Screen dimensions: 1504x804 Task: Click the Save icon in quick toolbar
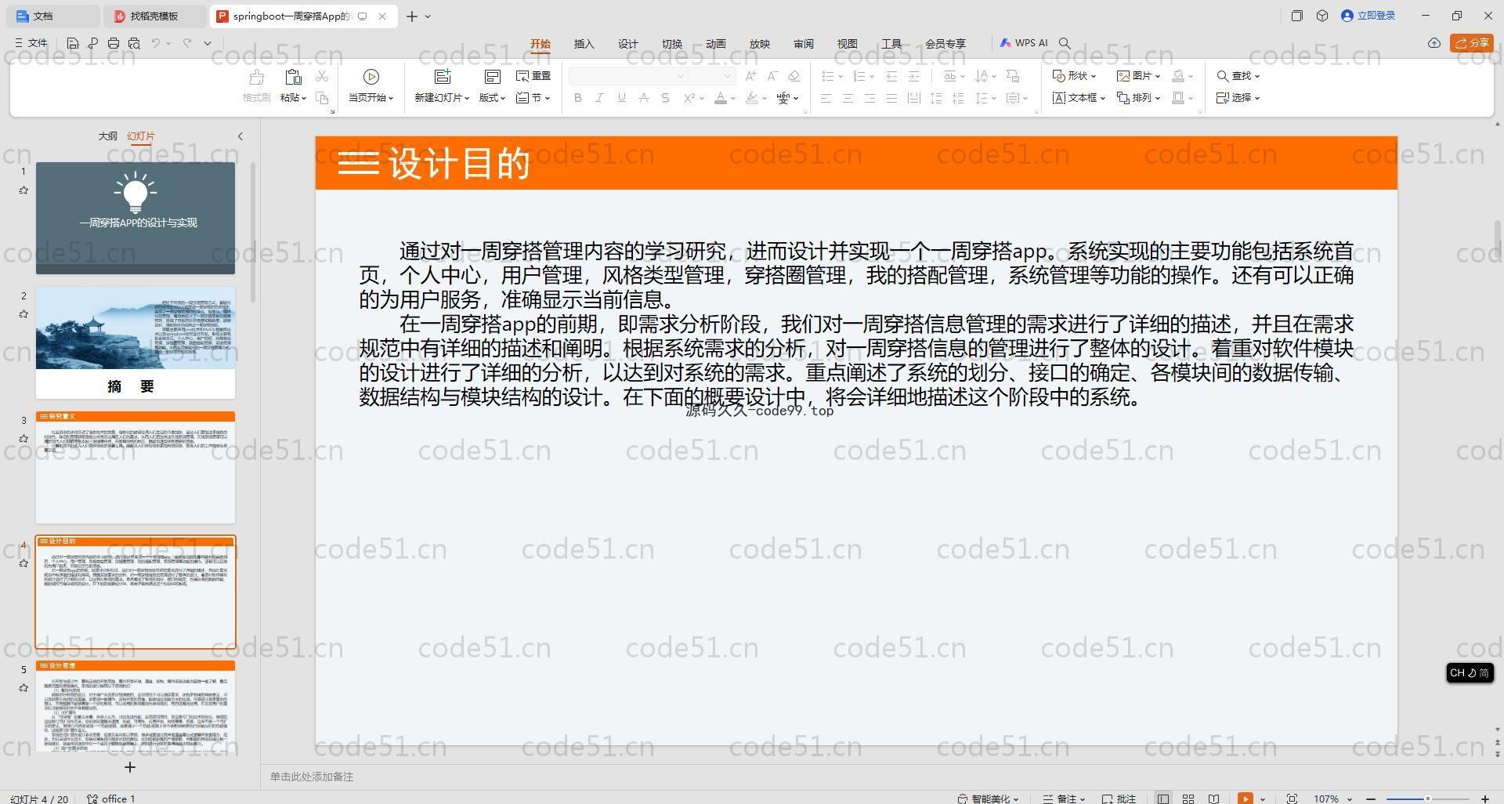pyautogui.click(x=73, y=43)
